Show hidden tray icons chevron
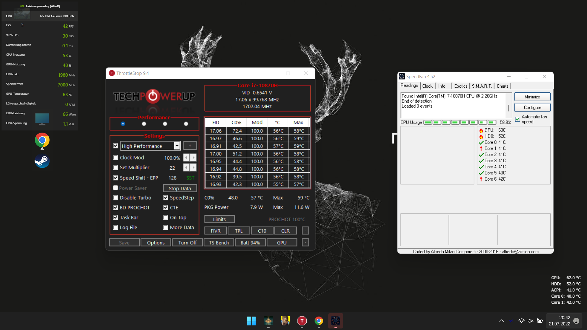The height and width of the screenshot is (330, 587). 502,321
